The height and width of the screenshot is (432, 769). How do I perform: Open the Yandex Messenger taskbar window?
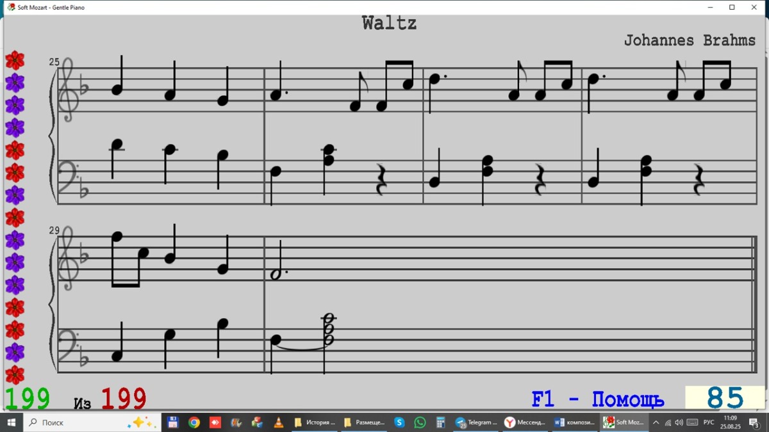(525, 422)
